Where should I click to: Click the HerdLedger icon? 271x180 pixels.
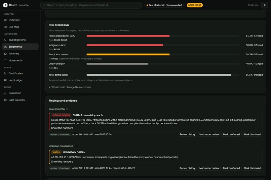point(5,80)
